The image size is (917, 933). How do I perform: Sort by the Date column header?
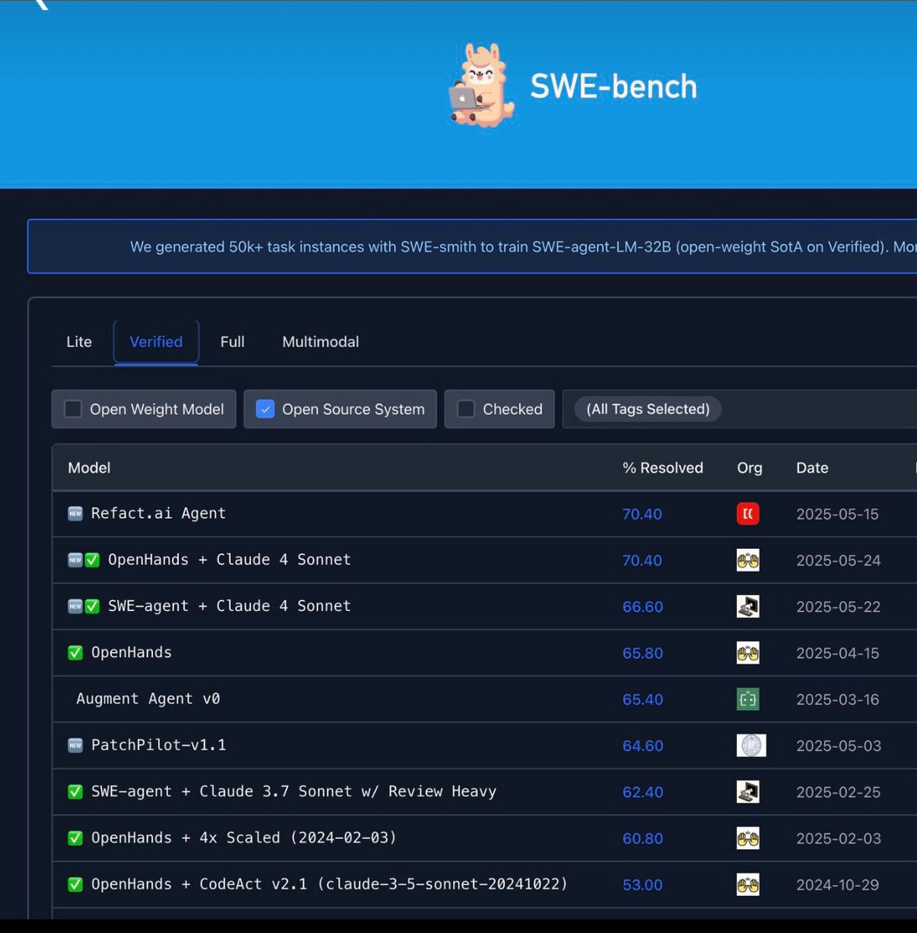point(812,468)
